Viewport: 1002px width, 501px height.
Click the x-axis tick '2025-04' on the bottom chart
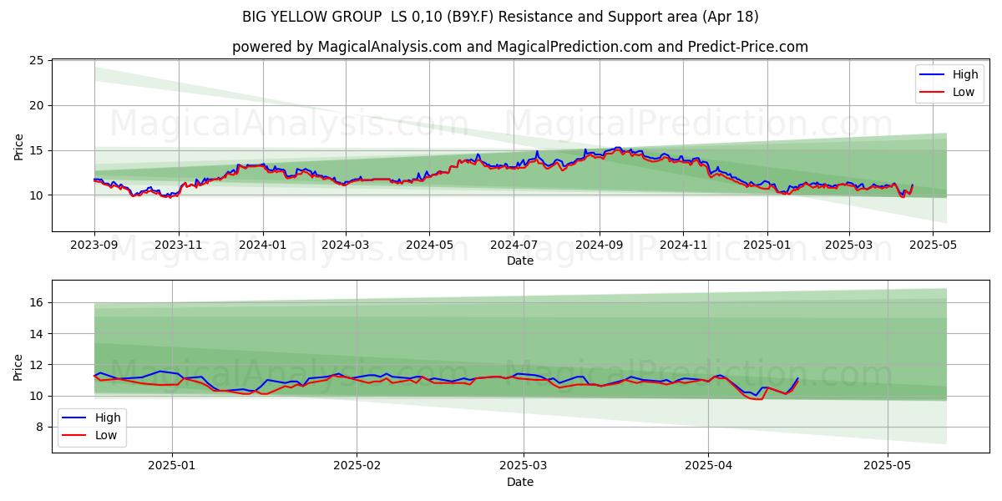[x=708, y=465]
